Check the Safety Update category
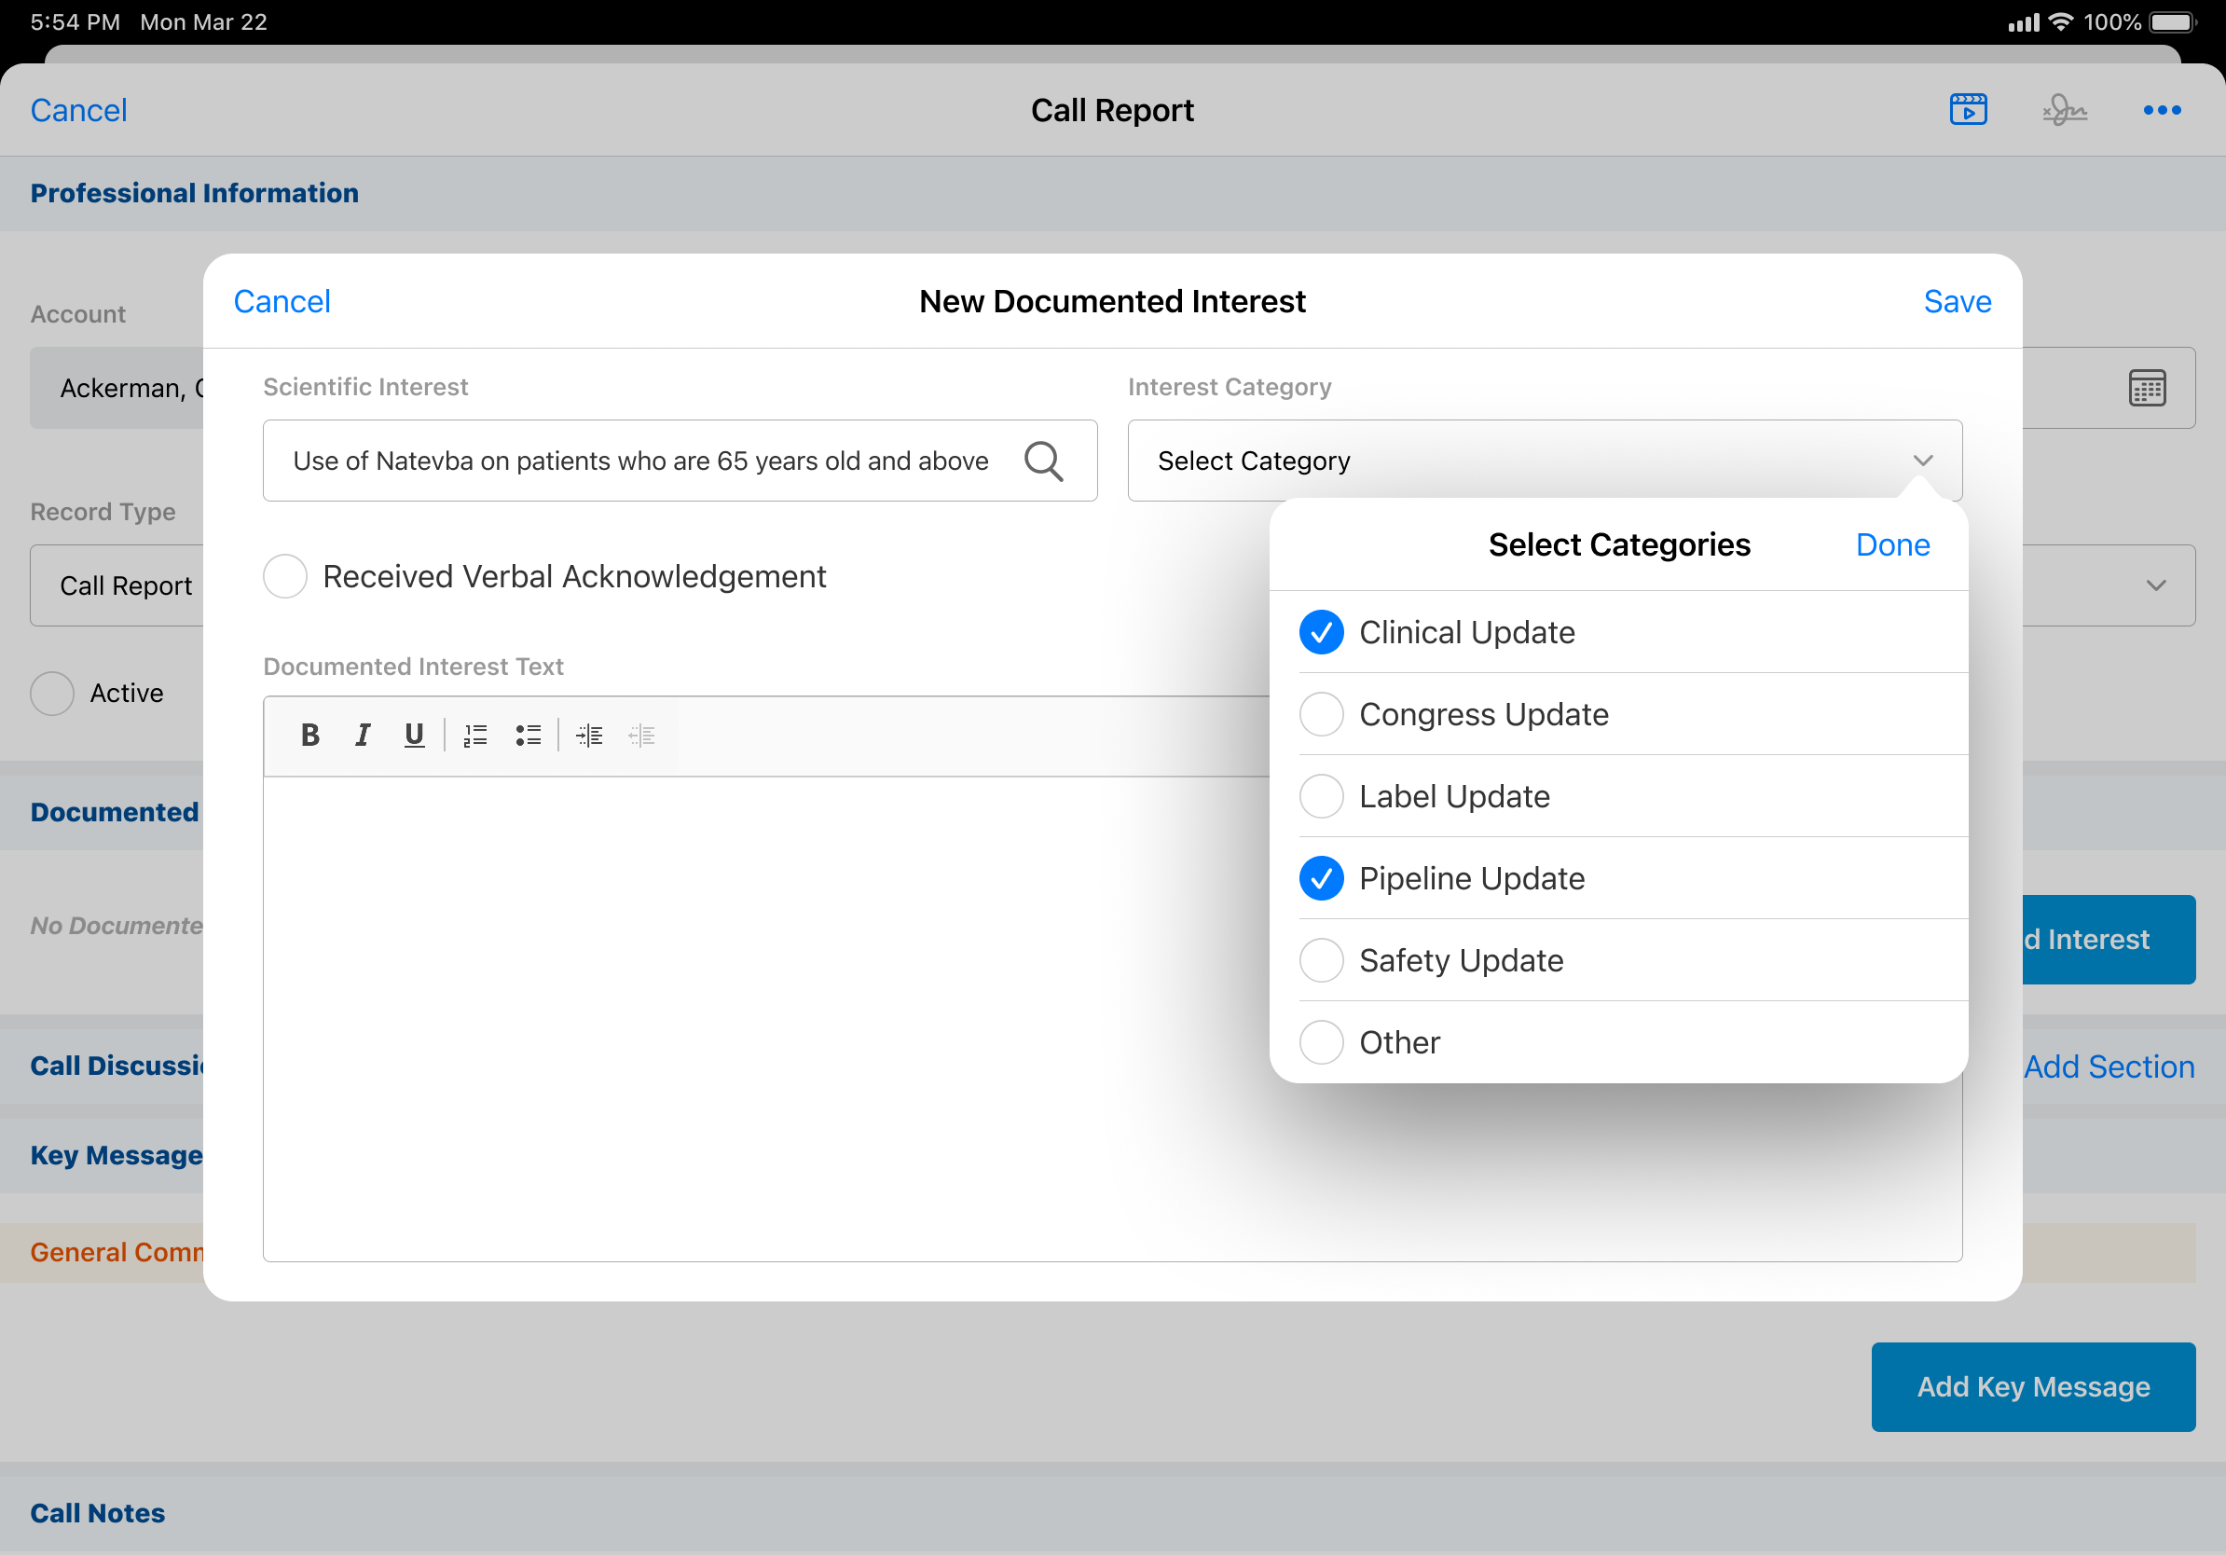 (x=1321, y=961)
